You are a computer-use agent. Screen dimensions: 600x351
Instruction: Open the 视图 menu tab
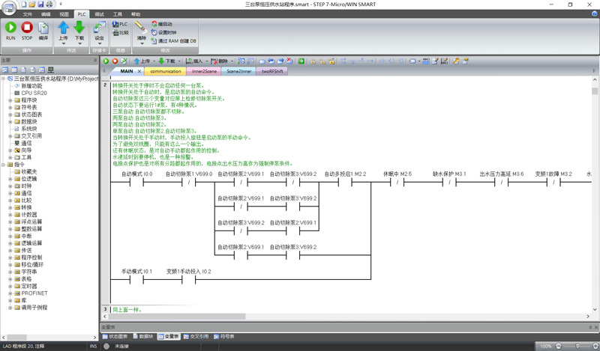pyautogui.click(x=64, y=14)
